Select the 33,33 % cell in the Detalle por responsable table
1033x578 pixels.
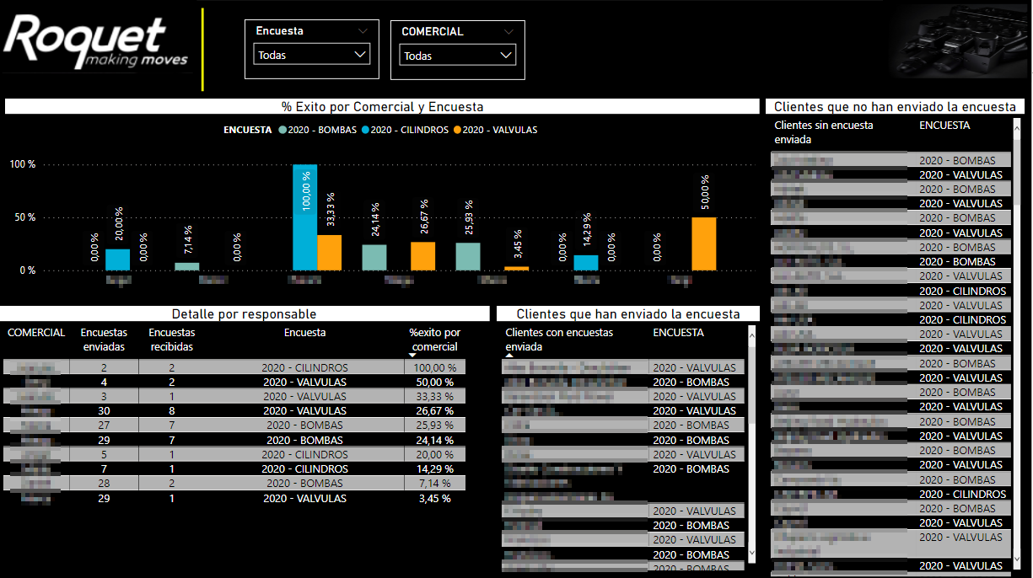[435, 396]
